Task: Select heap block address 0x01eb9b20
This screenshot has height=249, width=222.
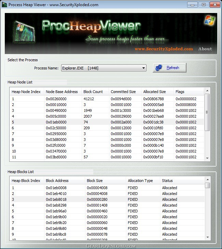Action: (x=56, y=223)
